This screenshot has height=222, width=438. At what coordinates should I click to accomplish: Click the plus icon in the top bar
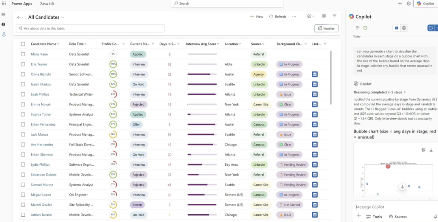click(x=400, y=4)
